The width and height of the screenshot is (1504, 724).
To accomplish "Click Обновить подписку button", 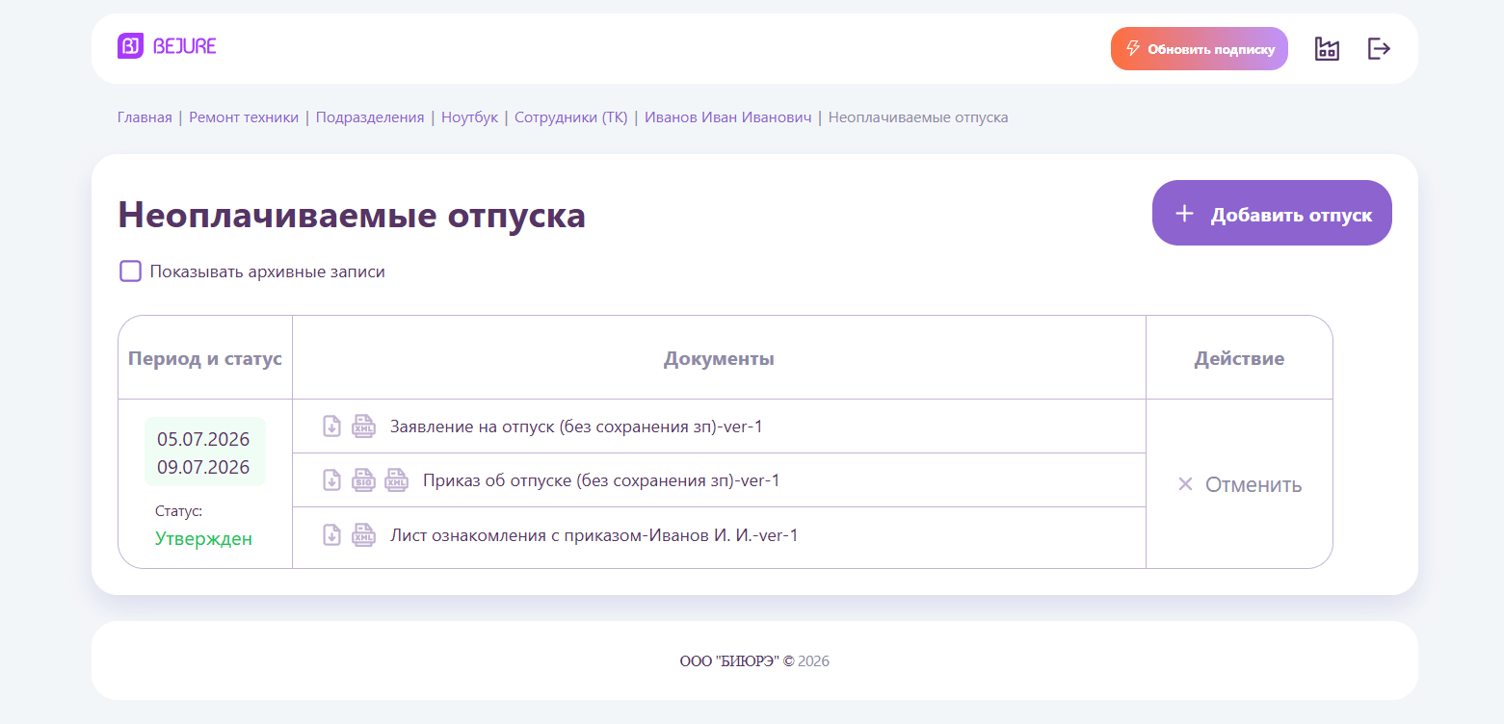I will click(x=1199, y=48).
